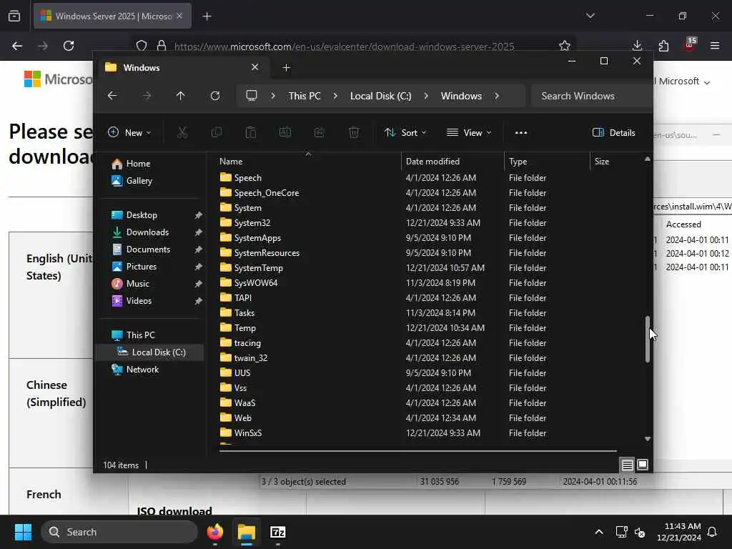
Task: Expand chevron after Local Disk (C:) in breadcrumb
Action: [x=426, y=96]
